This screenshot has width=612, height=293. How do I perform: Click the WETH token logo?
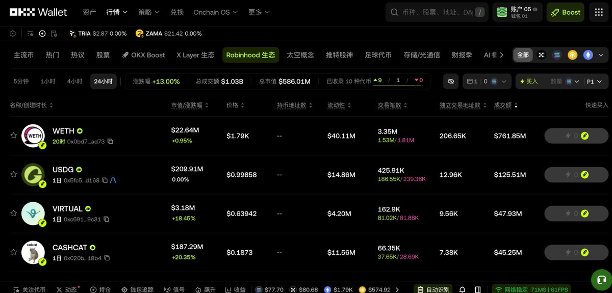point(34,136)
